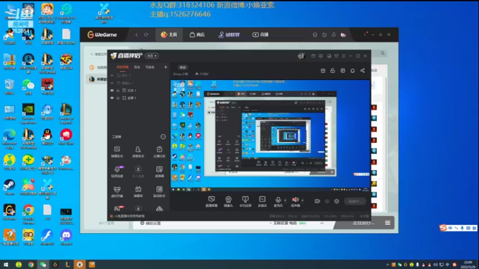Open Windows Start menu

tap(6, 264)
